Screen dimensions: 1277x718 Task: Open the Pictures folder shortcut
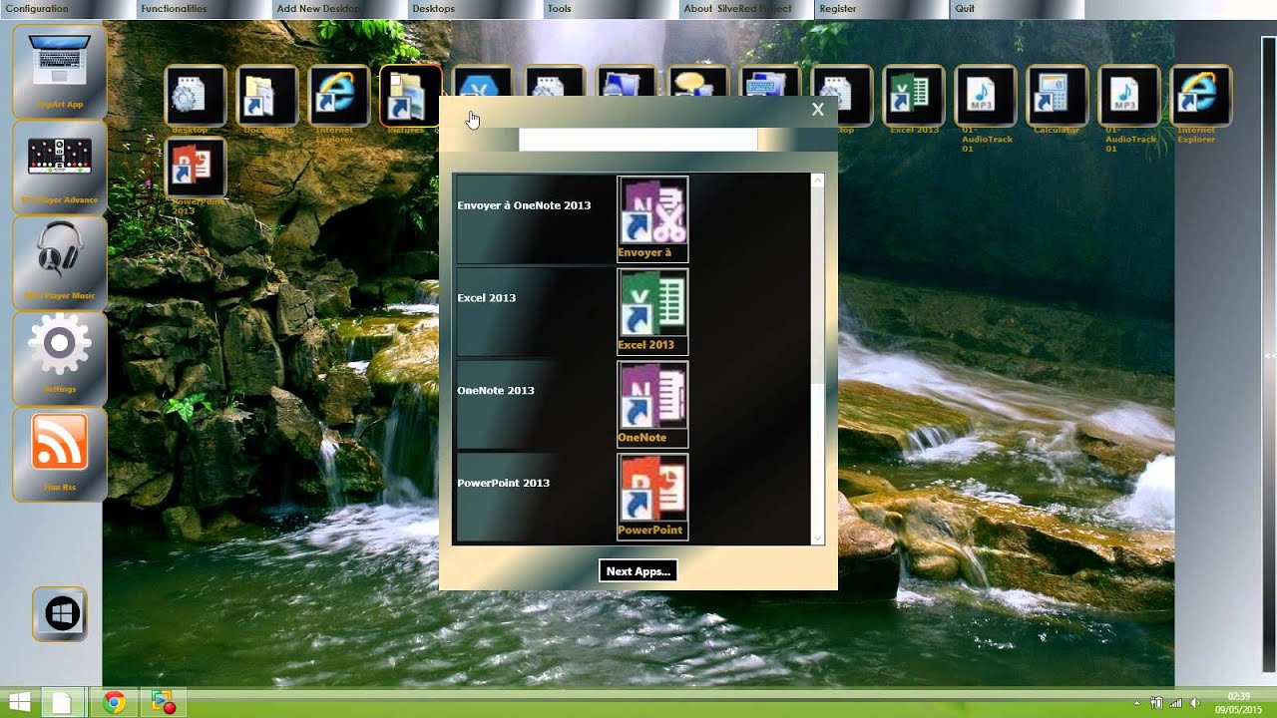[410, 98]
